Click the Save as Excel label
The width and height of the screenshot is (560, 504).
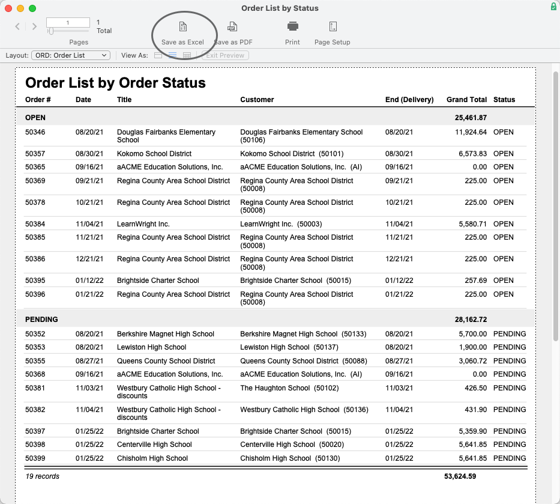tap(182, 42)
